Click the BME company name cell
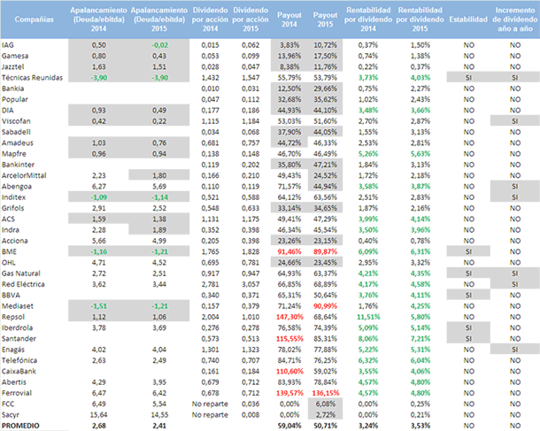 [x=9, y=251]
